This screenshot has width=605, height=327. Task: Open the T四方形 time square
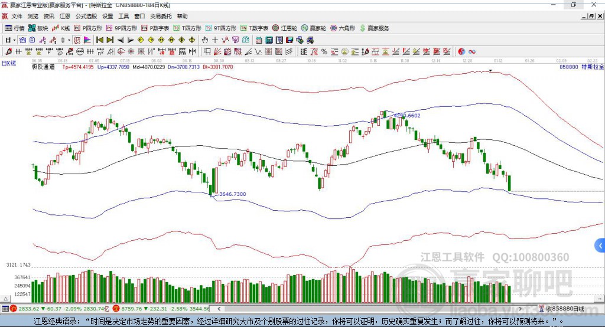[x=187, y=28]
